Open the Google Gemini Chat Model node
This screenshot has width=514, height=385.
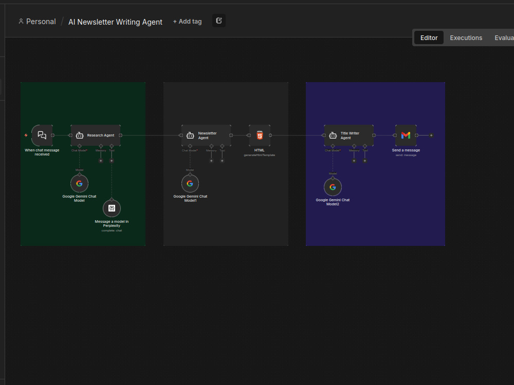(x=79, y=183)
